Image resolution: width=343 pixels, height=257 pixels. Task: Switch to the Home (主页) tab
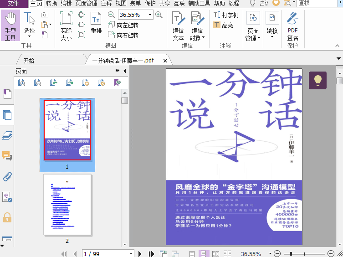(36, 3)
